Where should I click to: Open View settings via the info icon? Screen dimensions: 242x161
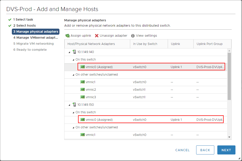point(133,35)
